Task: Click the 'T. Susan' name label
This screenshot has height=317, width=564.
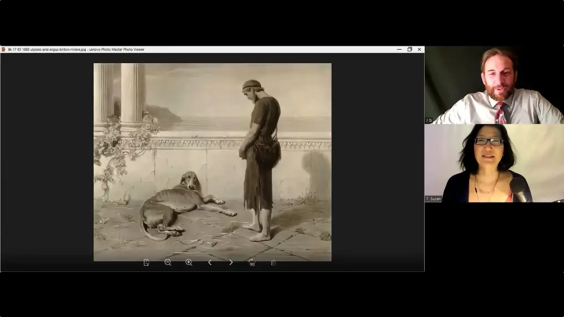Action: point(433,199)
